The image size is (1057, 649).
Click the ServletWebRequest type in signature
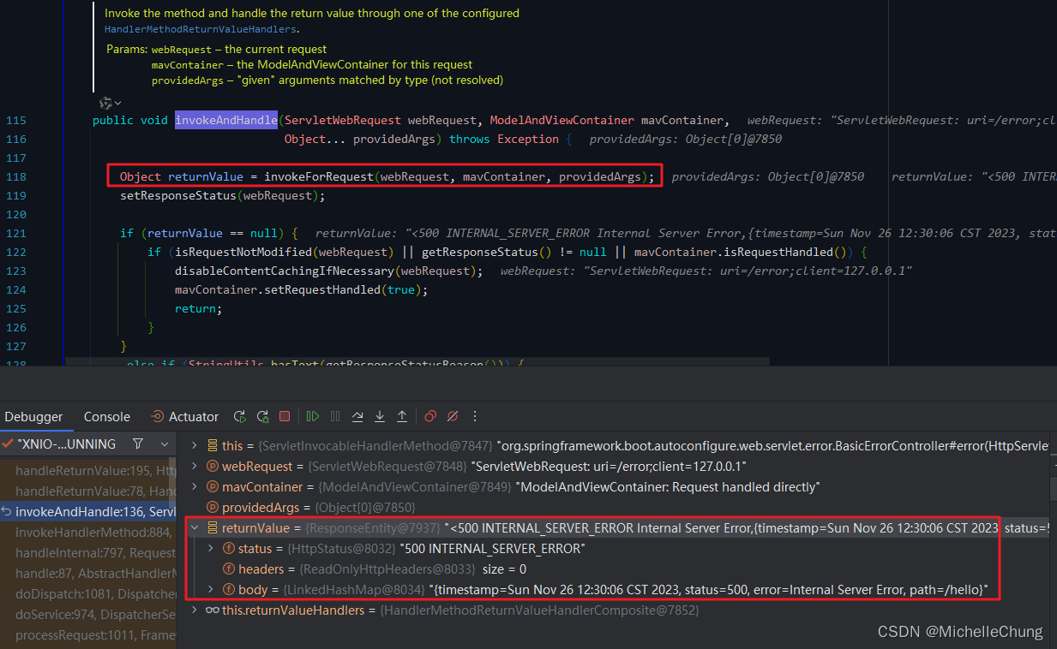343,120
